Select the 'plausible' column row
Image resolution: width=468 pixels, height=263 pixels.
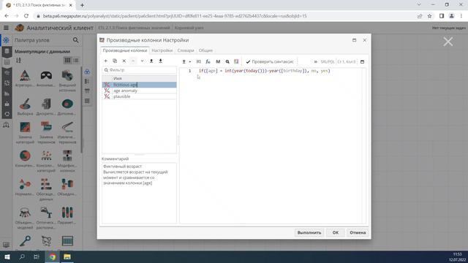pos(140,96)
